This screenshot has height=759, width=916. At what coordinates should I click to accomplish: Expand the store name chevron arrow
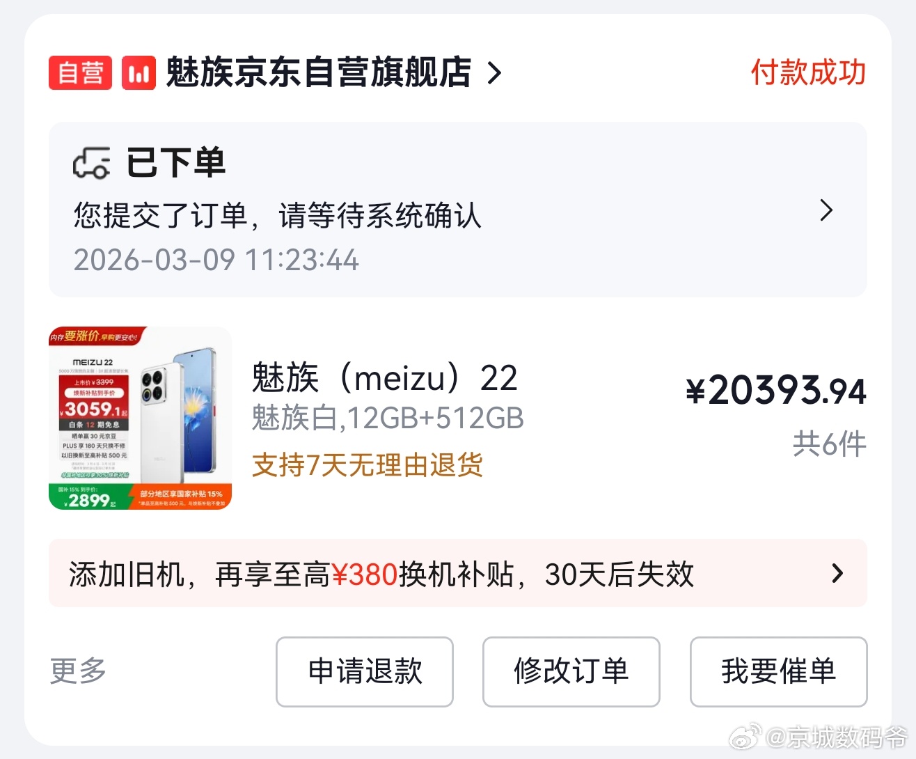point(495,74)
